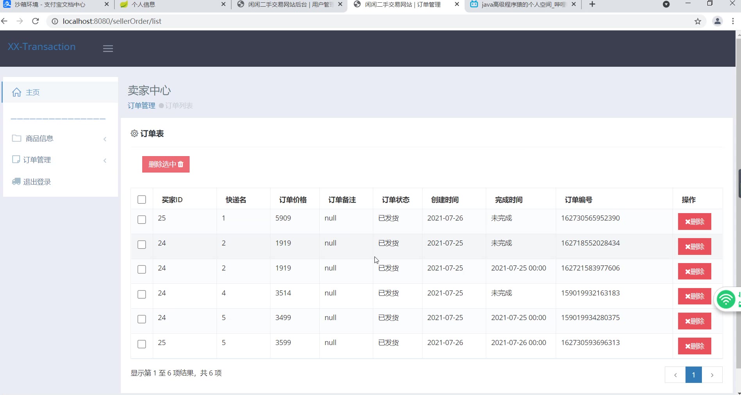Image resolution: width=741 pixels, height=395 pixels.
Task: Open the tab search dropdown circle icon
Action: point(666,4)
